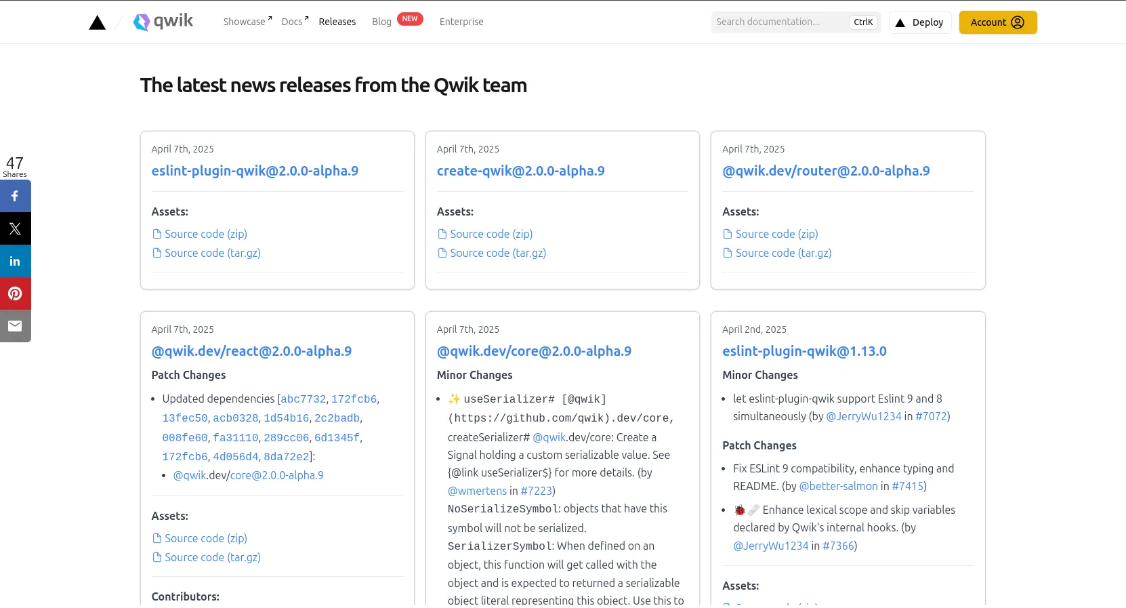Screen dimensions: 1126x608
Task: Share on X via sidebar icon
Action: click(x=15, y=228)
